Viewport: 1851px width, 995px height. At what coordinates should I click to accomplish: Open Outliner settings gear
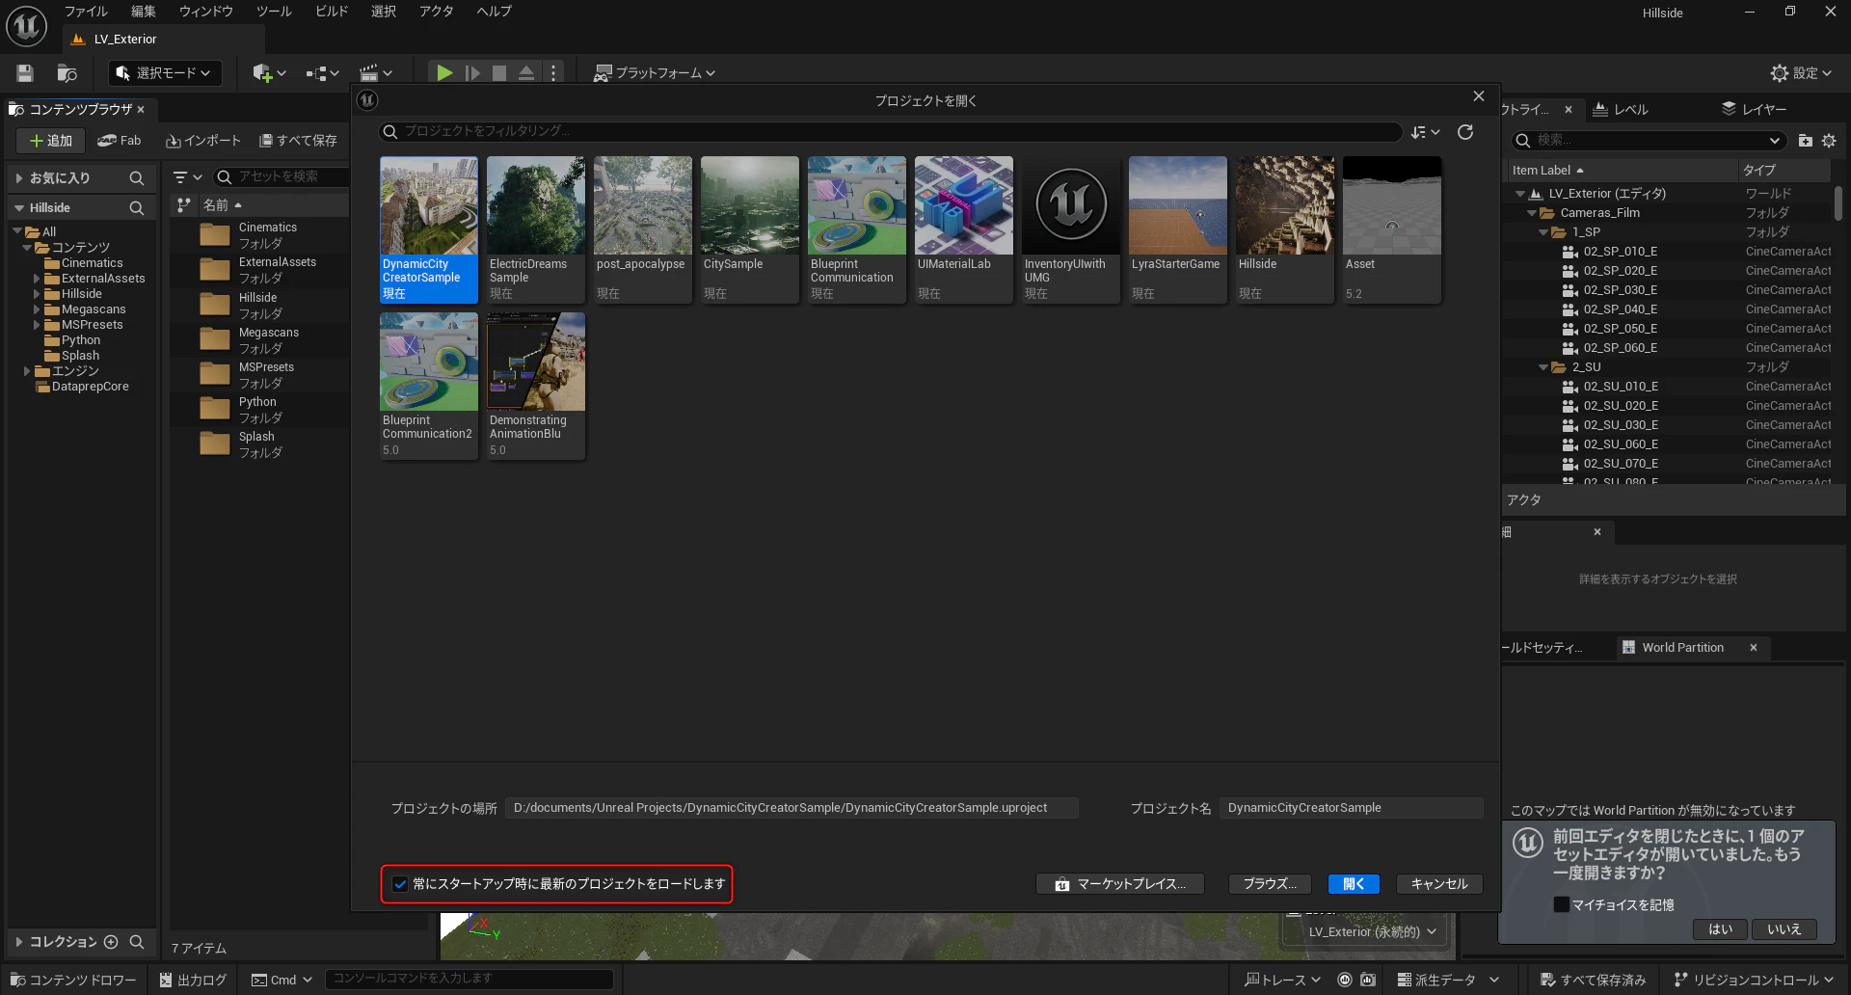1829,141
